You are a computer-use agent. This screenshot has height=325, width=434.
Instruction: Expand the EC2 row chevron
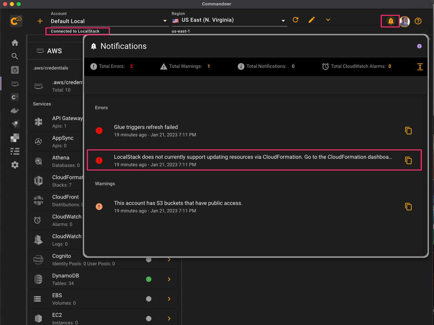tap(169, 319)
